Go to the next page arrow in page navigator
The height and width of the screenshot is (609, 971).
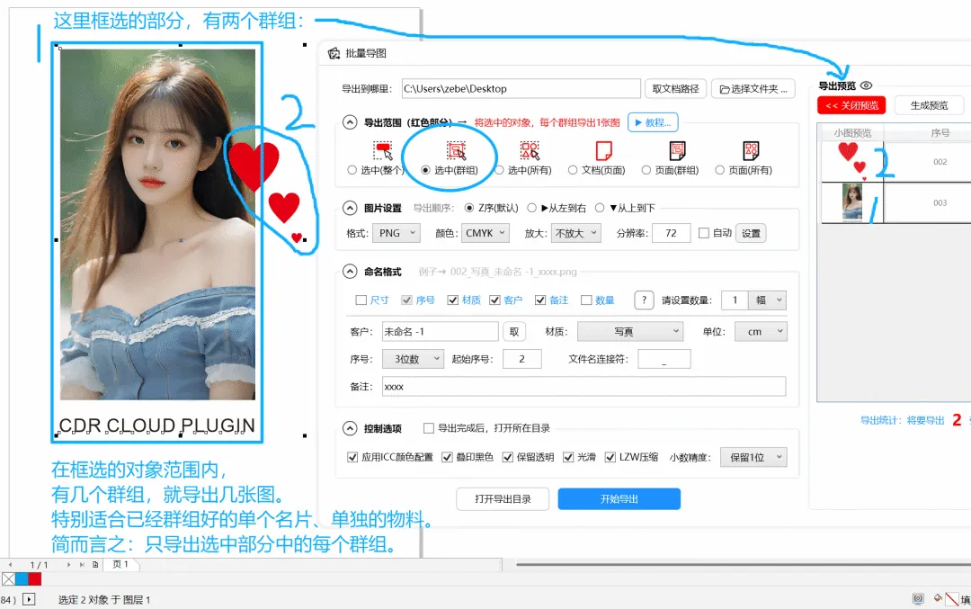tap(68, 564)
